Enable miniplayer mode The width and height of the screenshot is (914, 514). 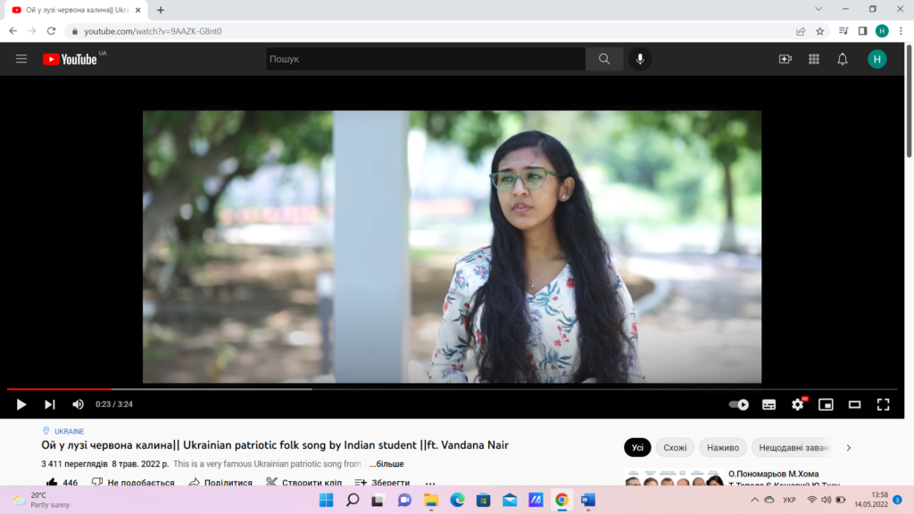pyautogui.click(x=826, y=404)
